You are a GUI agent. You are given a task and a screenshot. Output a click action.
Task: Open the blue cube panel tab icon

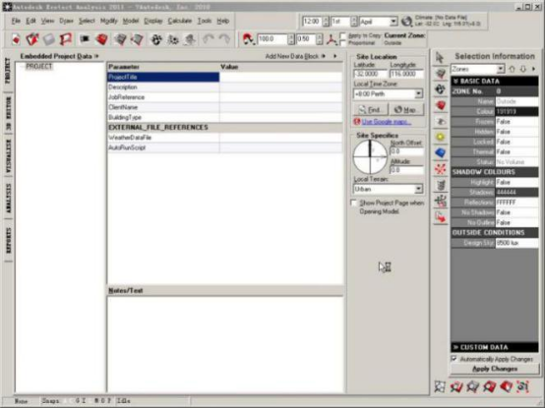(441, 152)
